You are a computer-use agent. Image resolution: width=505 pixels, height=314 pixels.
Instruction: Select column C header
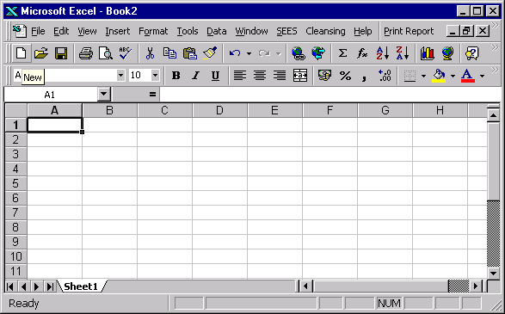(x=164, y=110)
